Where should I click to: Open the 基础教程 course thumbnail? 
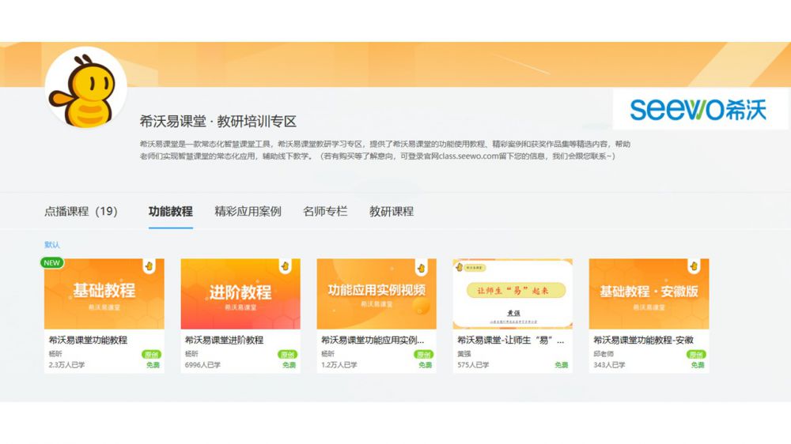pos(104,294)
